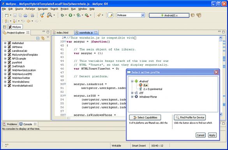This screenshot has width=228, height=150.
Task: Open the Refactor menu
Action: pyautogui.click(x=30, y=9)
